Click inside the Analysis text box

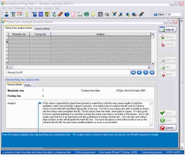click(x=97, y=113)
